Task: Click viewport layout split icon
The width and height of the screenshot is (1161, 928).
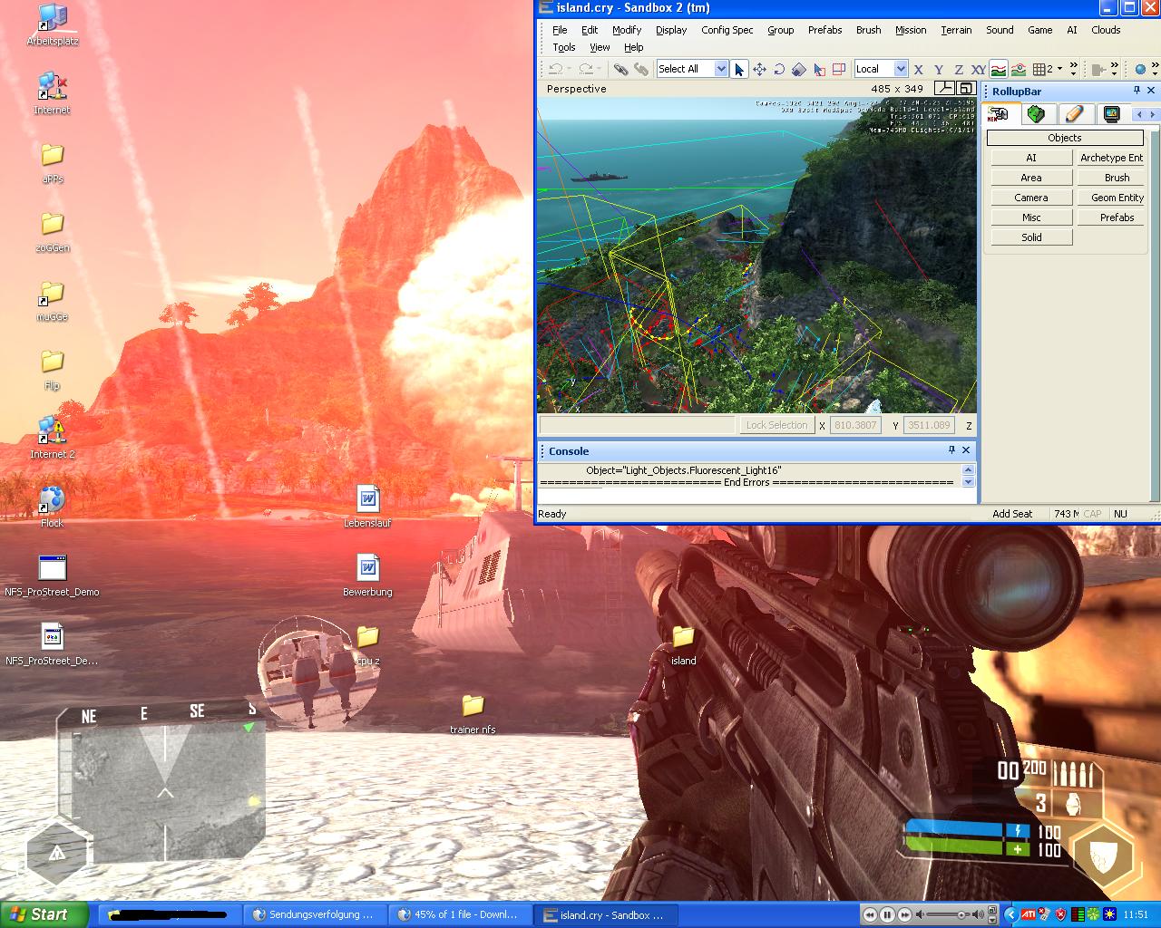Action: (945, 88)
